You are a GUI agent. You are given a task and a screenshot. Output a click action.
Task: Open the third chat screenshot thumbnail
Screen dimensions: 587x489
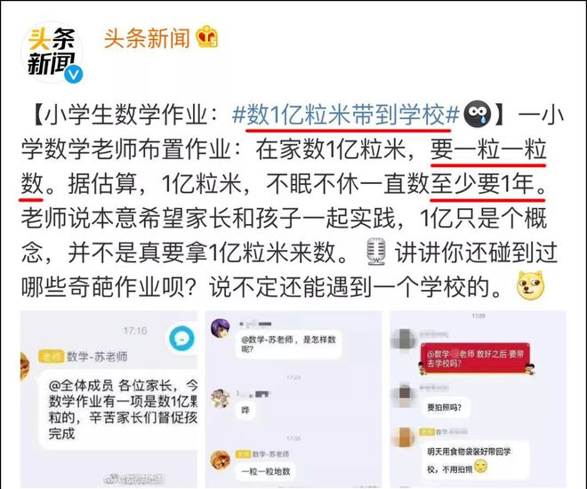point(478,399)
